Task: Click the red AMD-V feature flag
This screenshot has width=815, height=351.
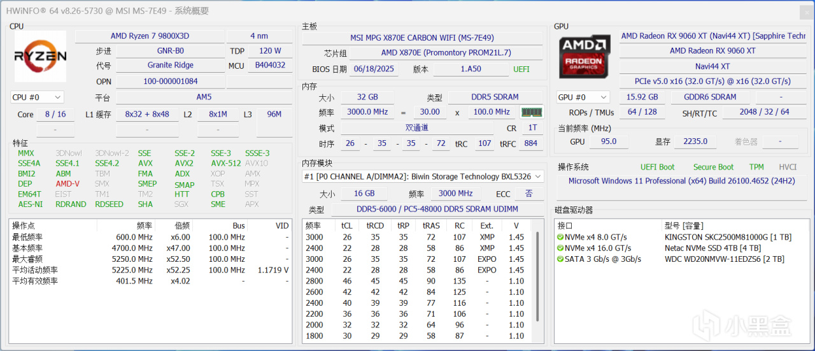Action: point(67,183)
